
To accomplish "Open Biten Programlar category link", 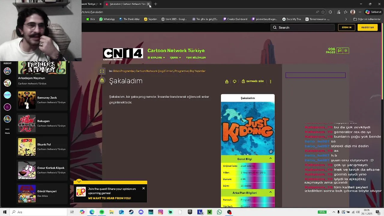I will (x=124, y=71).
